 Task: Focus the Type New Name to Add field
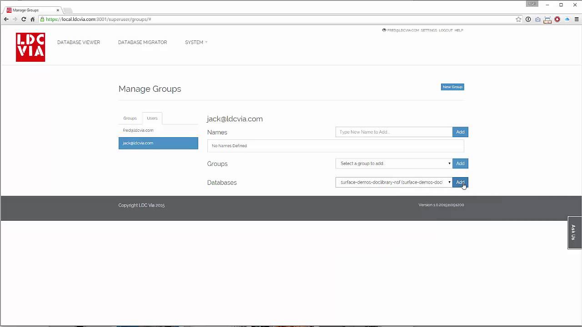(394, 132)
